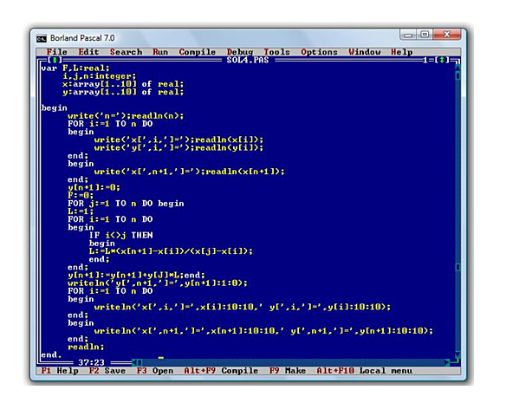Open the Compile menu
Viewport: 506px width, 416px height.
198,52
